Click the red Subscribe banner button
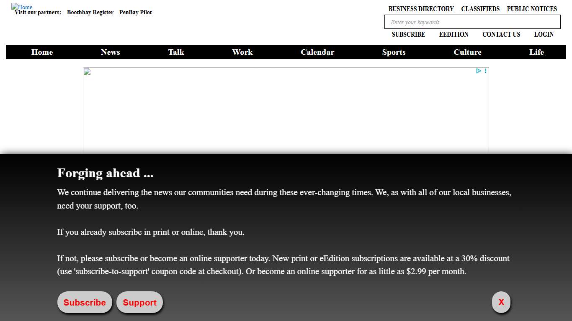572x321 pixels. (x=85, y=303)
